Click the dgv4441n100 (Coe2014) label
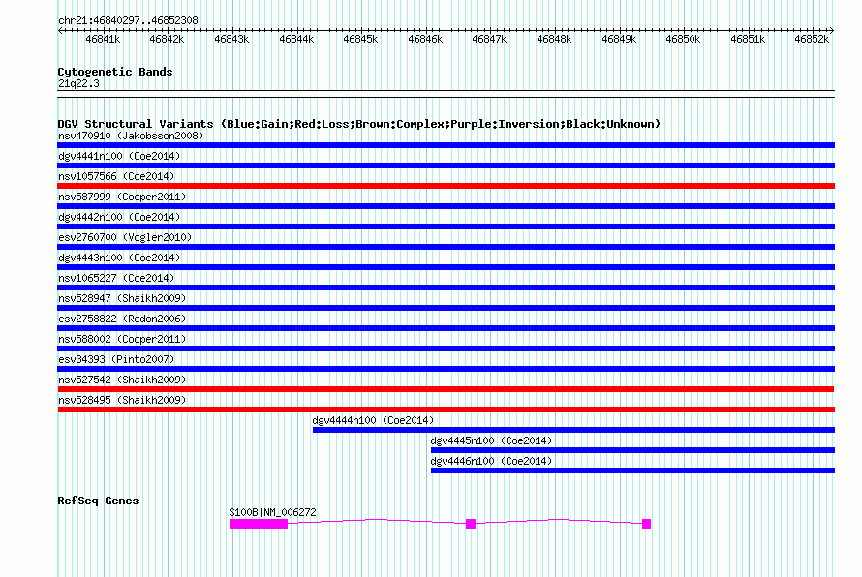 pyautogui.click(x=119, y=156)
